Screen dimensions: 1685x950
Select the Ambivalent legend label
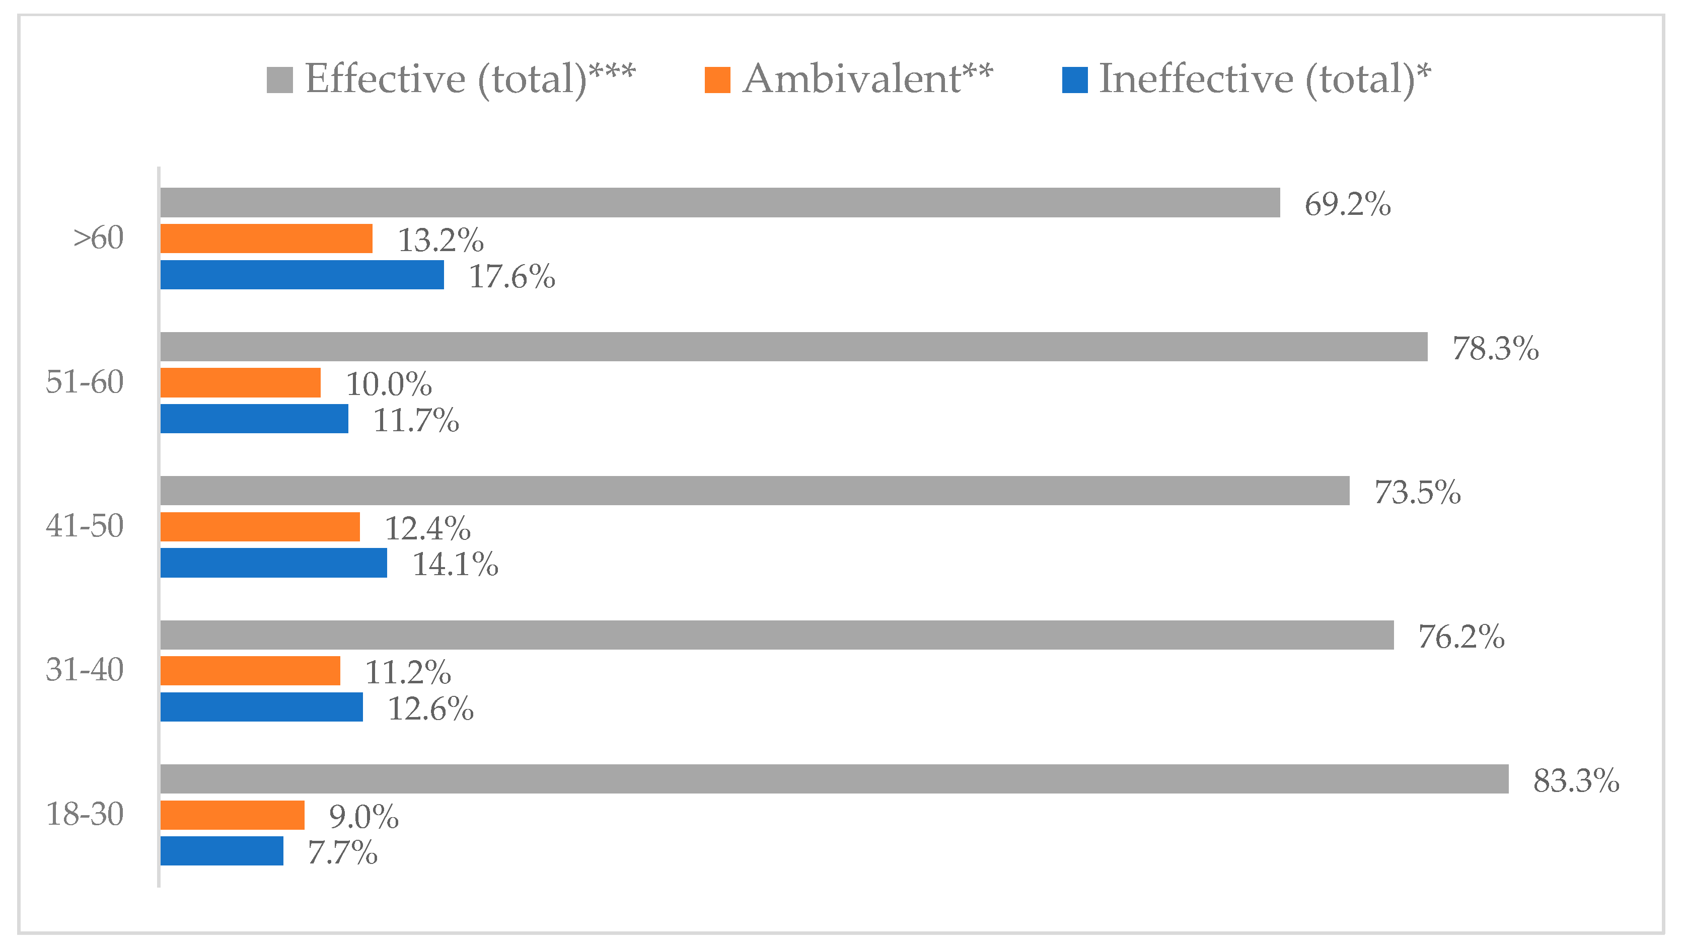click(867, 79)
